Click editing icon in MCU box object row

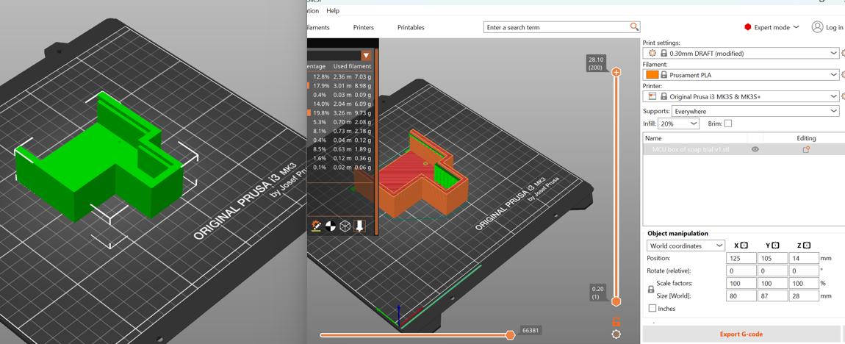806,149
